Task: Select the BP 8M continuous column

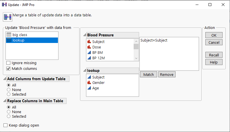Action: coord(98,53)
